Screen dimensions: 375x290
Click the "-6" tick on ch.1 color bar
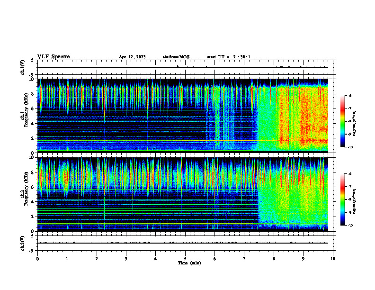[350, 96]
